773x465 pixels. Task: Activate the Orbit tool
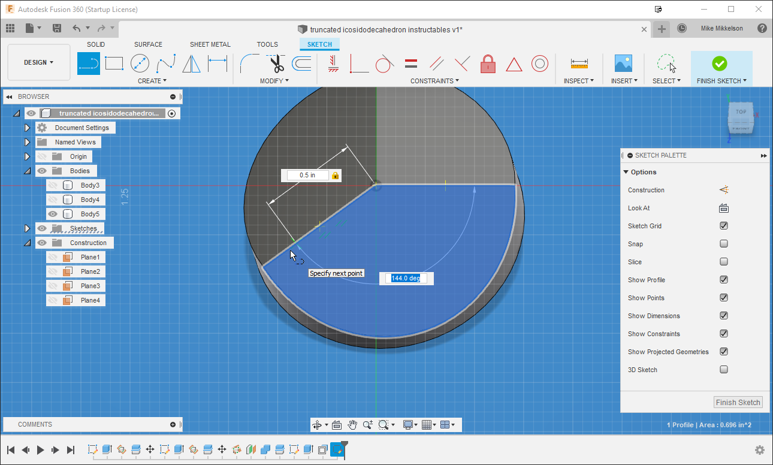click(x=318, y=424)
